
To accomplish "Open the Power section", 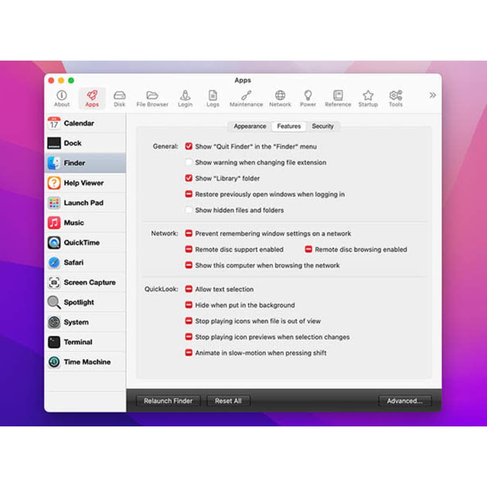I will (x=308, y=96).
